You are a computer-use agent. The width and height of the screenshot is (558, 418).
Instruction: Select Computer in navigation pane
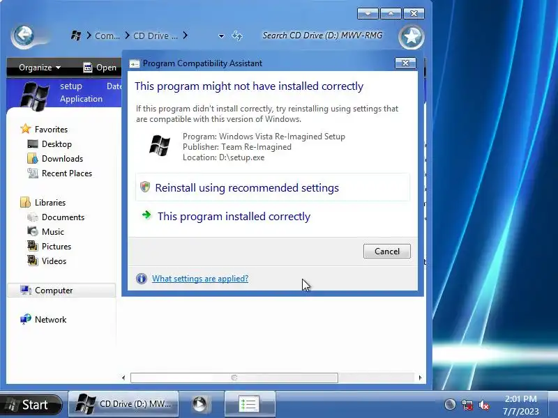61,291
